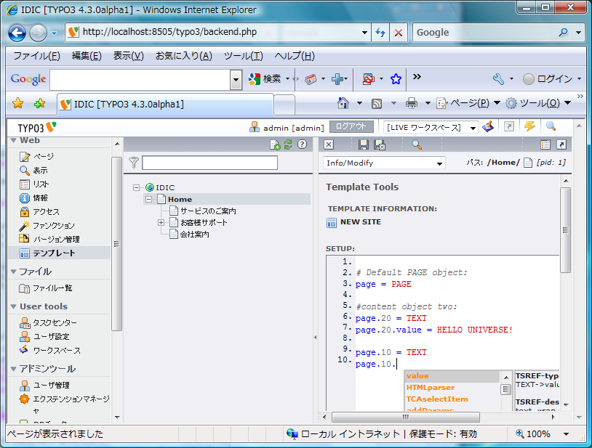Open the 編集(E) menu

tap(87, 56)
